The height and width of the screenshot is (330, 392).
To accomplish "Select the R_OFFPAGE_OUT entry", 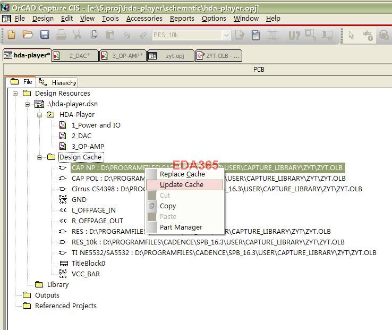I will click(x=97, y=221).
